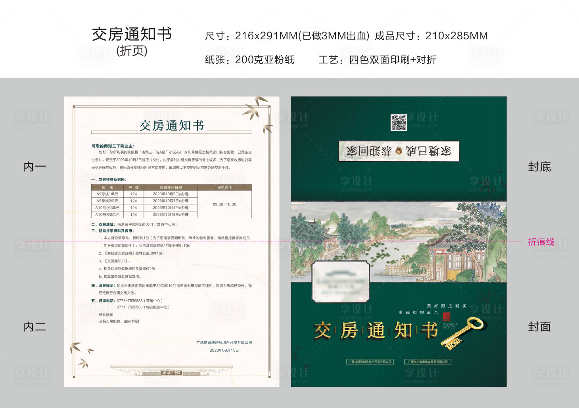Screen dimensions: 579x408
Task: Click the 内二 page label
Action: (35, 327)
